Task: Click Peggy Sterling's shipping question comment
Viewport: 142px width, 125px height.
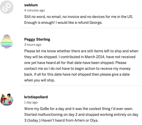Action: (81, 66)
